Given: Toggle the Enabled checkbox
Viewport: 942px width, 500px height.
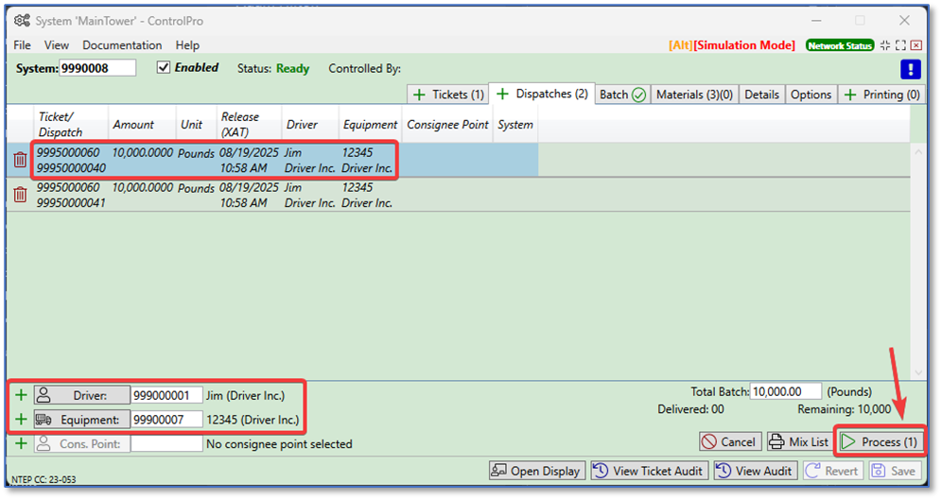Looking at the screenshot, I should [164, 68].
